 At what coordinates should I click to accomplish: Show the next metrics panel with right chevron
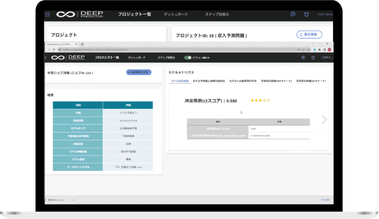pos(324,119)
